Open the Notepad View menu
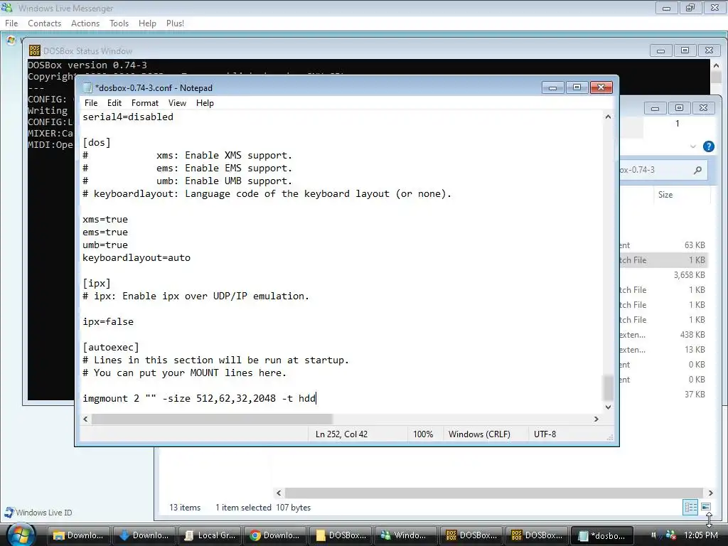Image resolution: width=728 pixels, height=546 pixels. [x=177, y=103]
